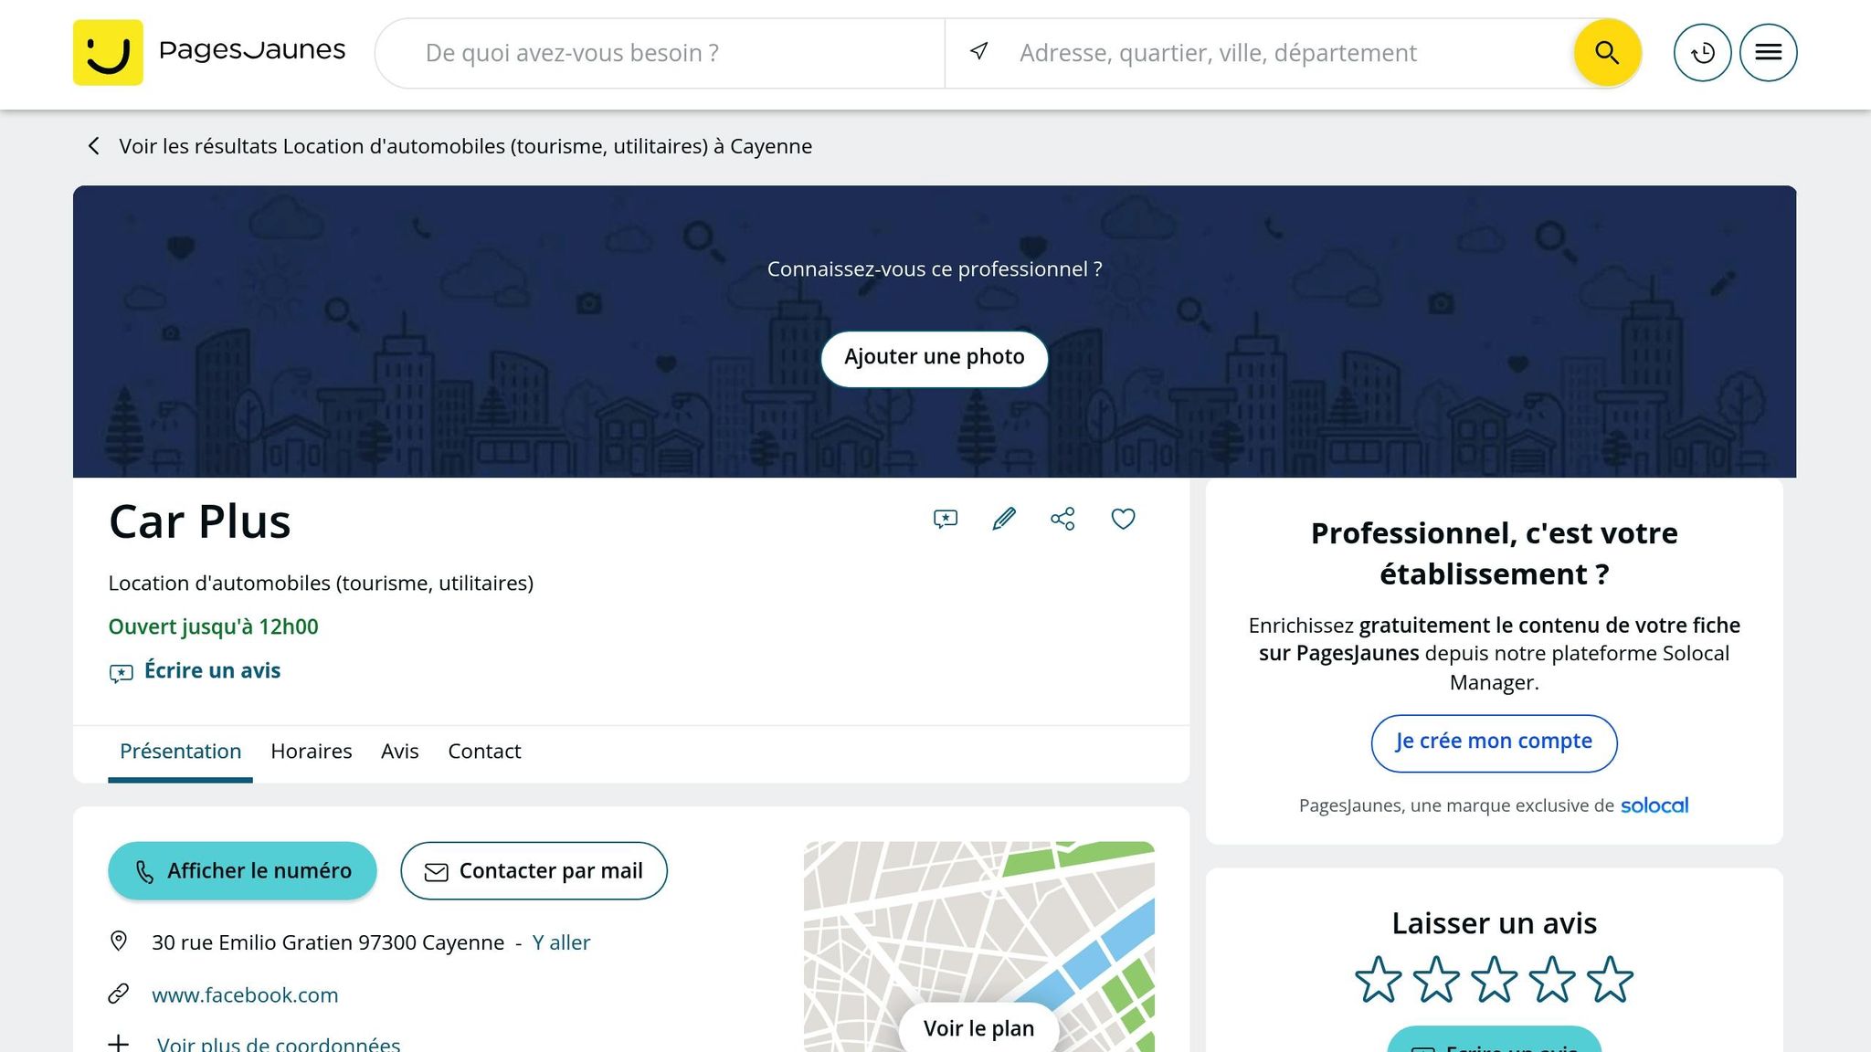Click the review speech bubble icon beside Car Plus
This screenshot has width=1871, height=1052.
click(946, 519)
